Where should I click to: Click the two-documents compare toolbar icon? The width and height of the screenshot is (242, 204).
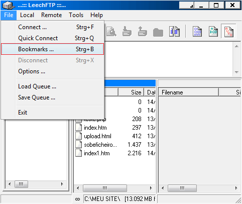coord(174,31)
